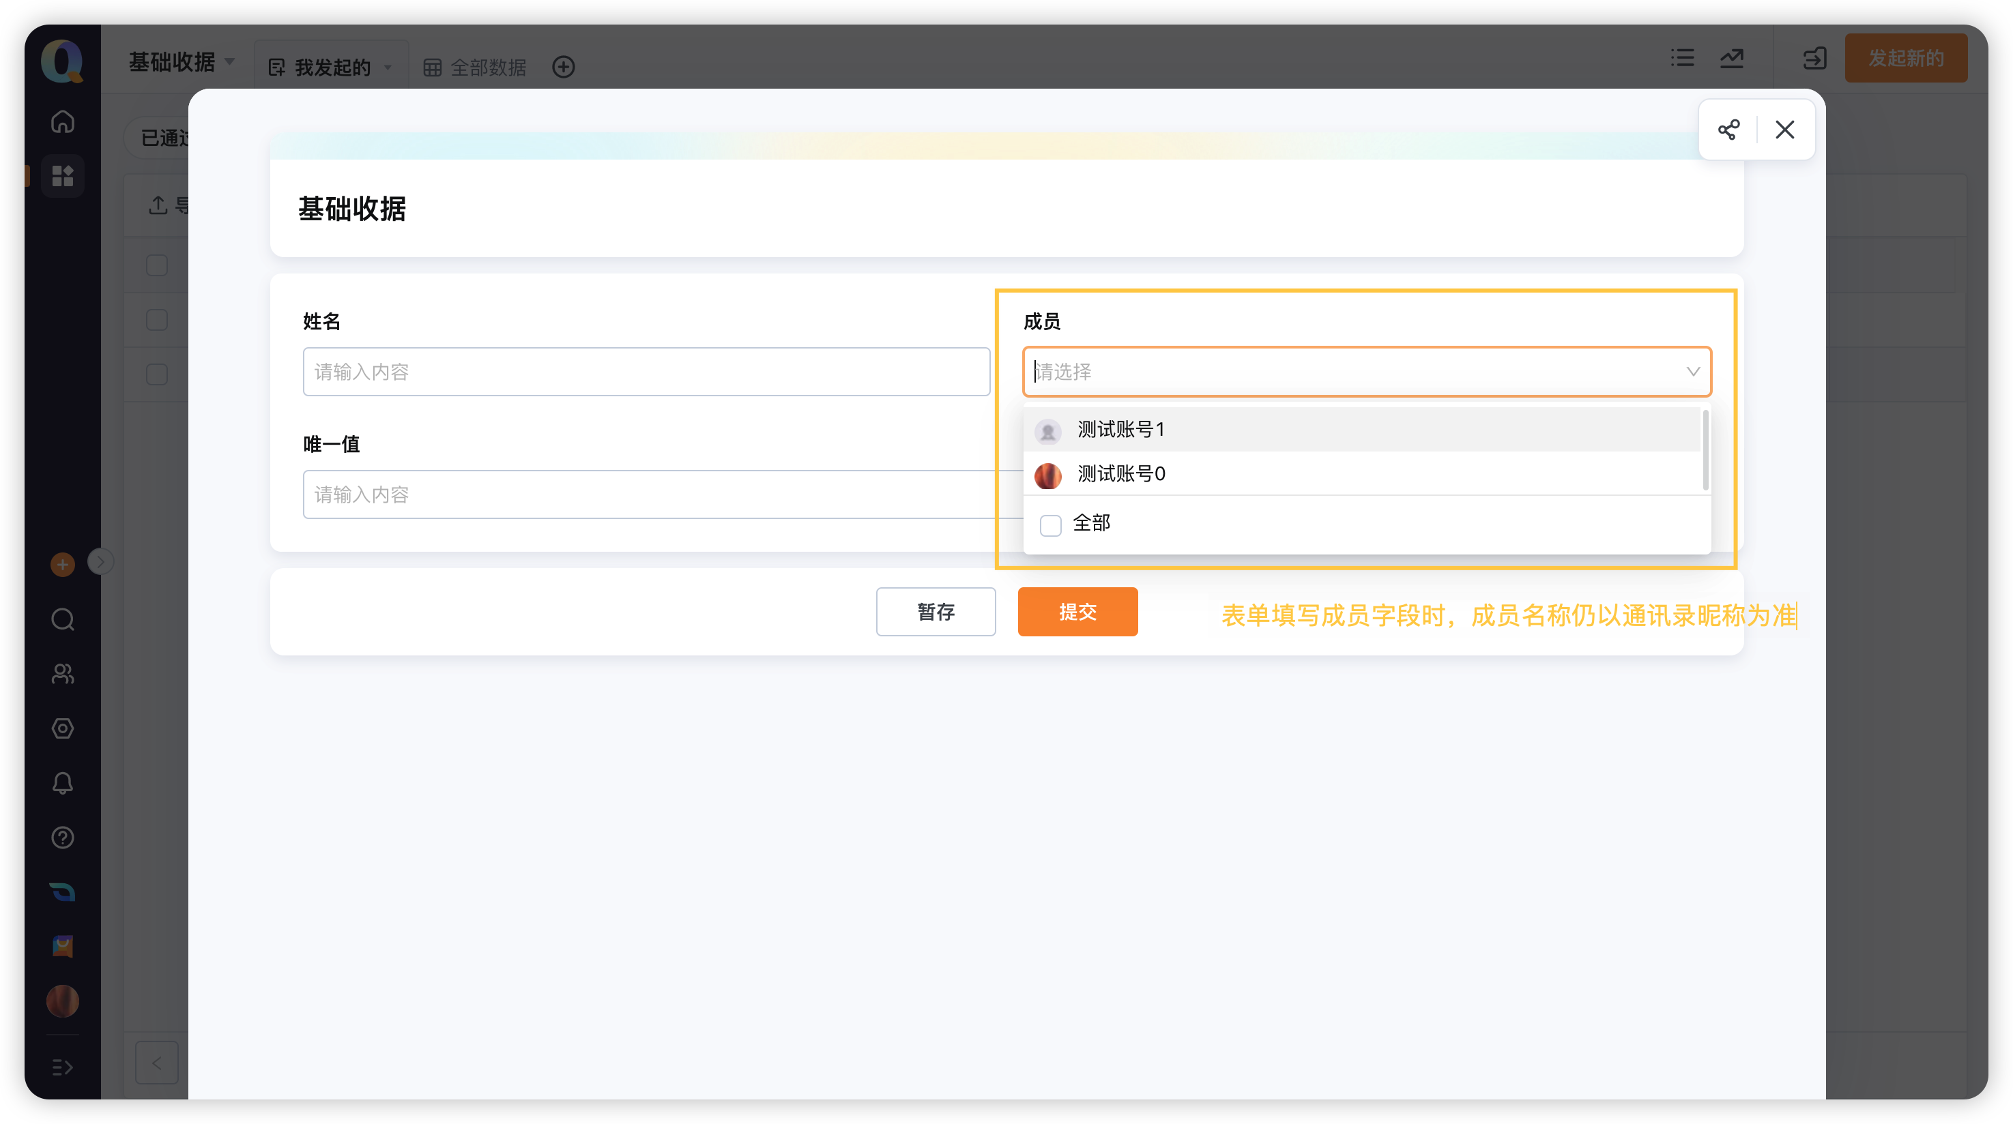
Task: Click the member dropdown list scrollbar
Action: coord(1705,451)
